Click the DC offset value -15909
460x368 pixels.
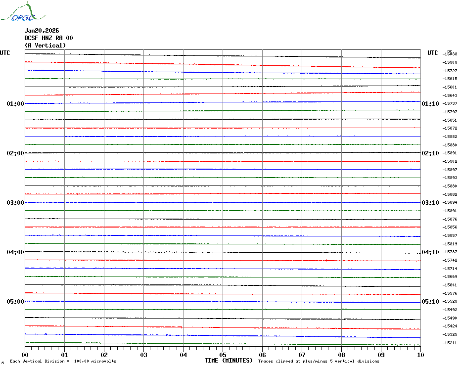(450, 62)
